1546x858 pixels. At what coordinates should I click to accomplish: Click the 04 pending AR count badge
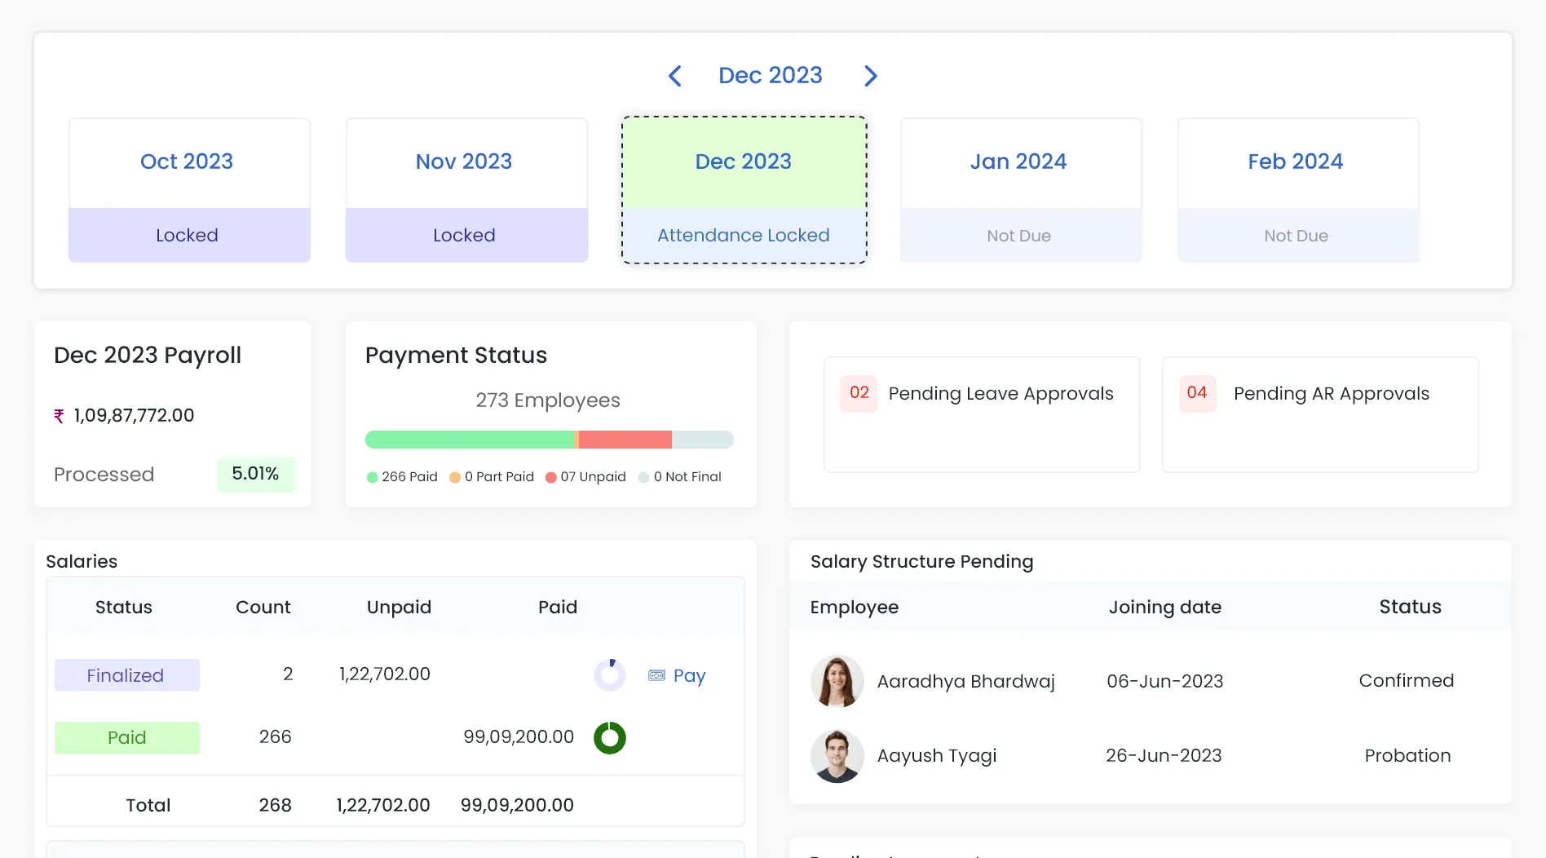point(1196,393)
